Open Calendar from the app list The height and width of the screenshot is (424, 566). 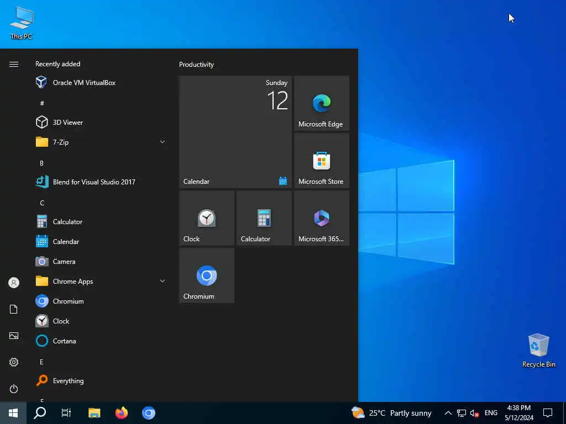point(101,242)
